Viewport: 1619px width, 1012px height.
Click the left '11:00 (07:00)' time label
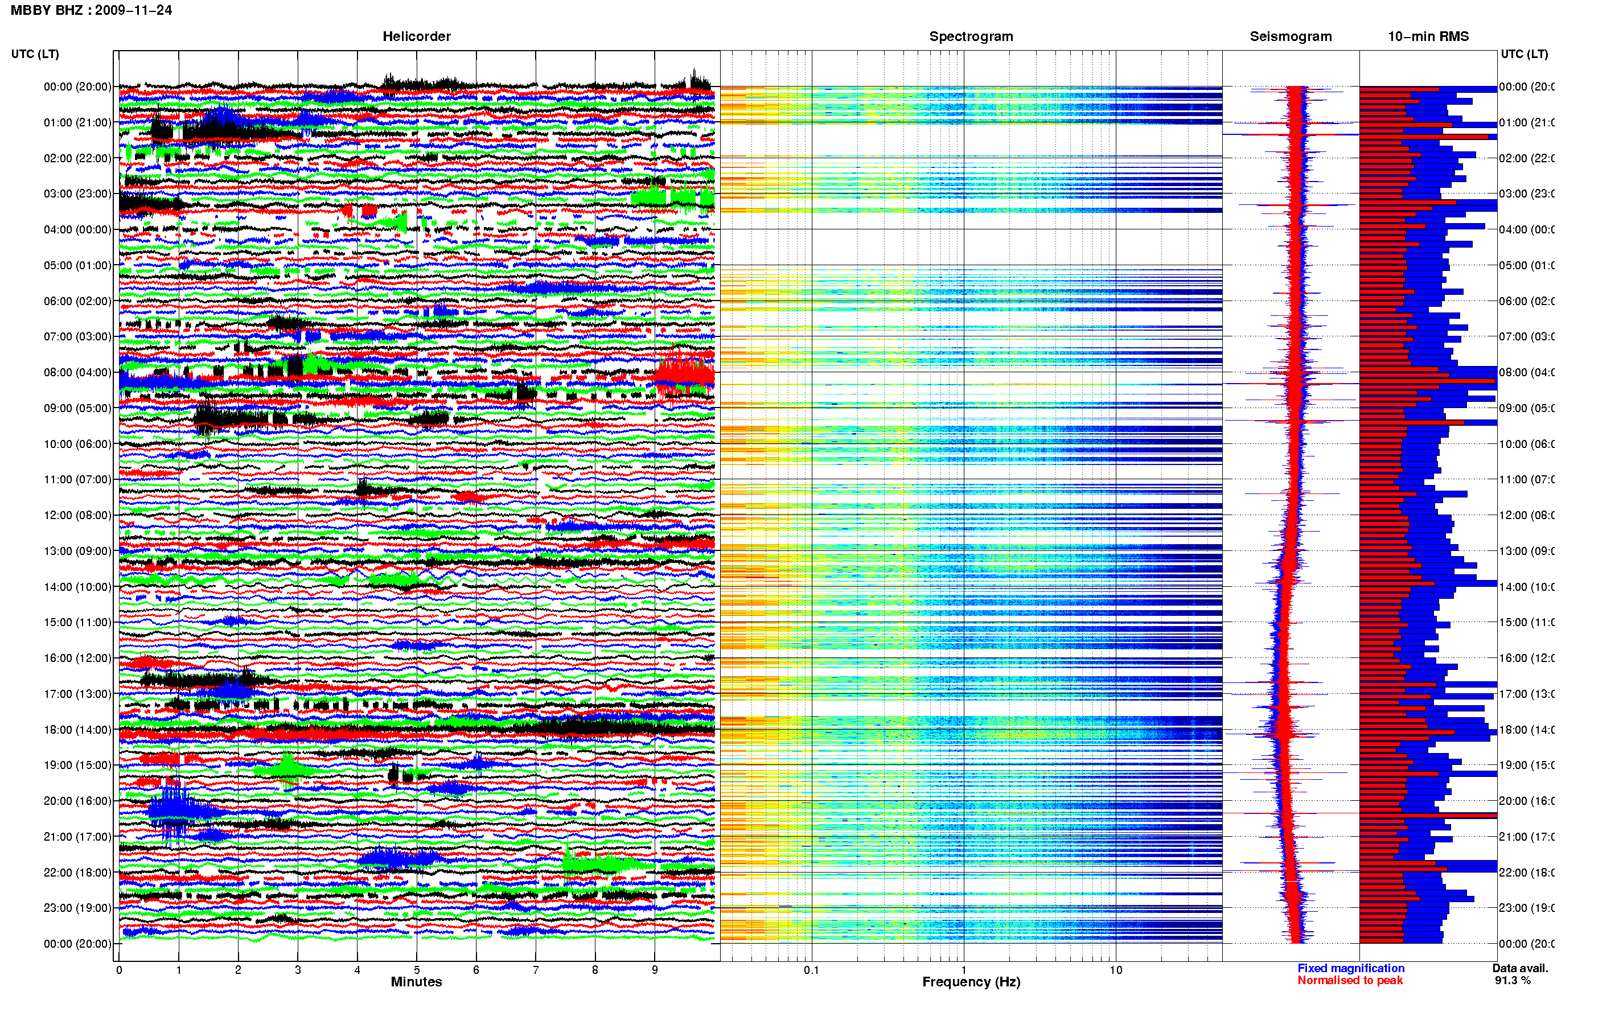pyautogui.click(x=77, y=479)
